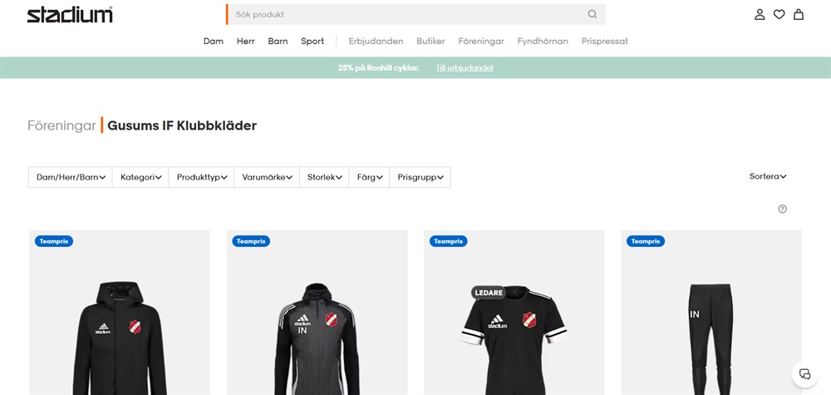Screen dimensions: 831x395
Task: Open the LEDARE black jersey product
Action: pos(514,313)
